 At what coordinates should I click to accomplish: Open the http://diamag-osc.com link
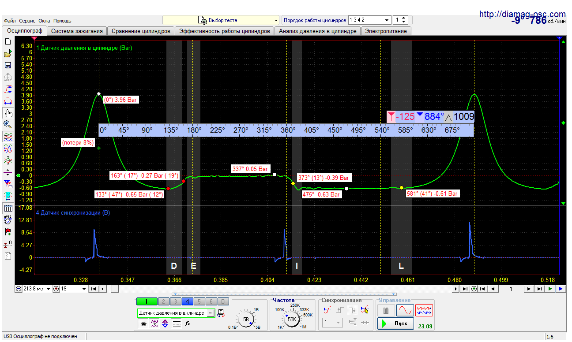523,14
